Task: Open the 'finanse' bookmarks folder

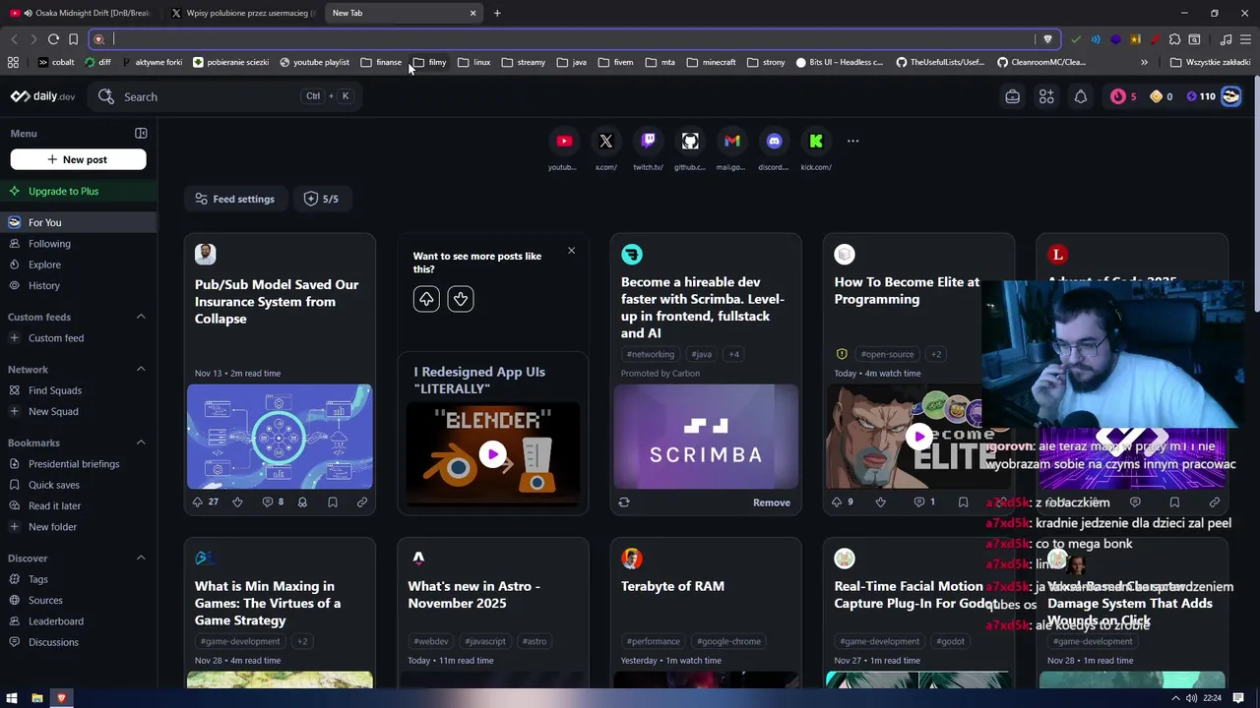Action: pos(381,62)
